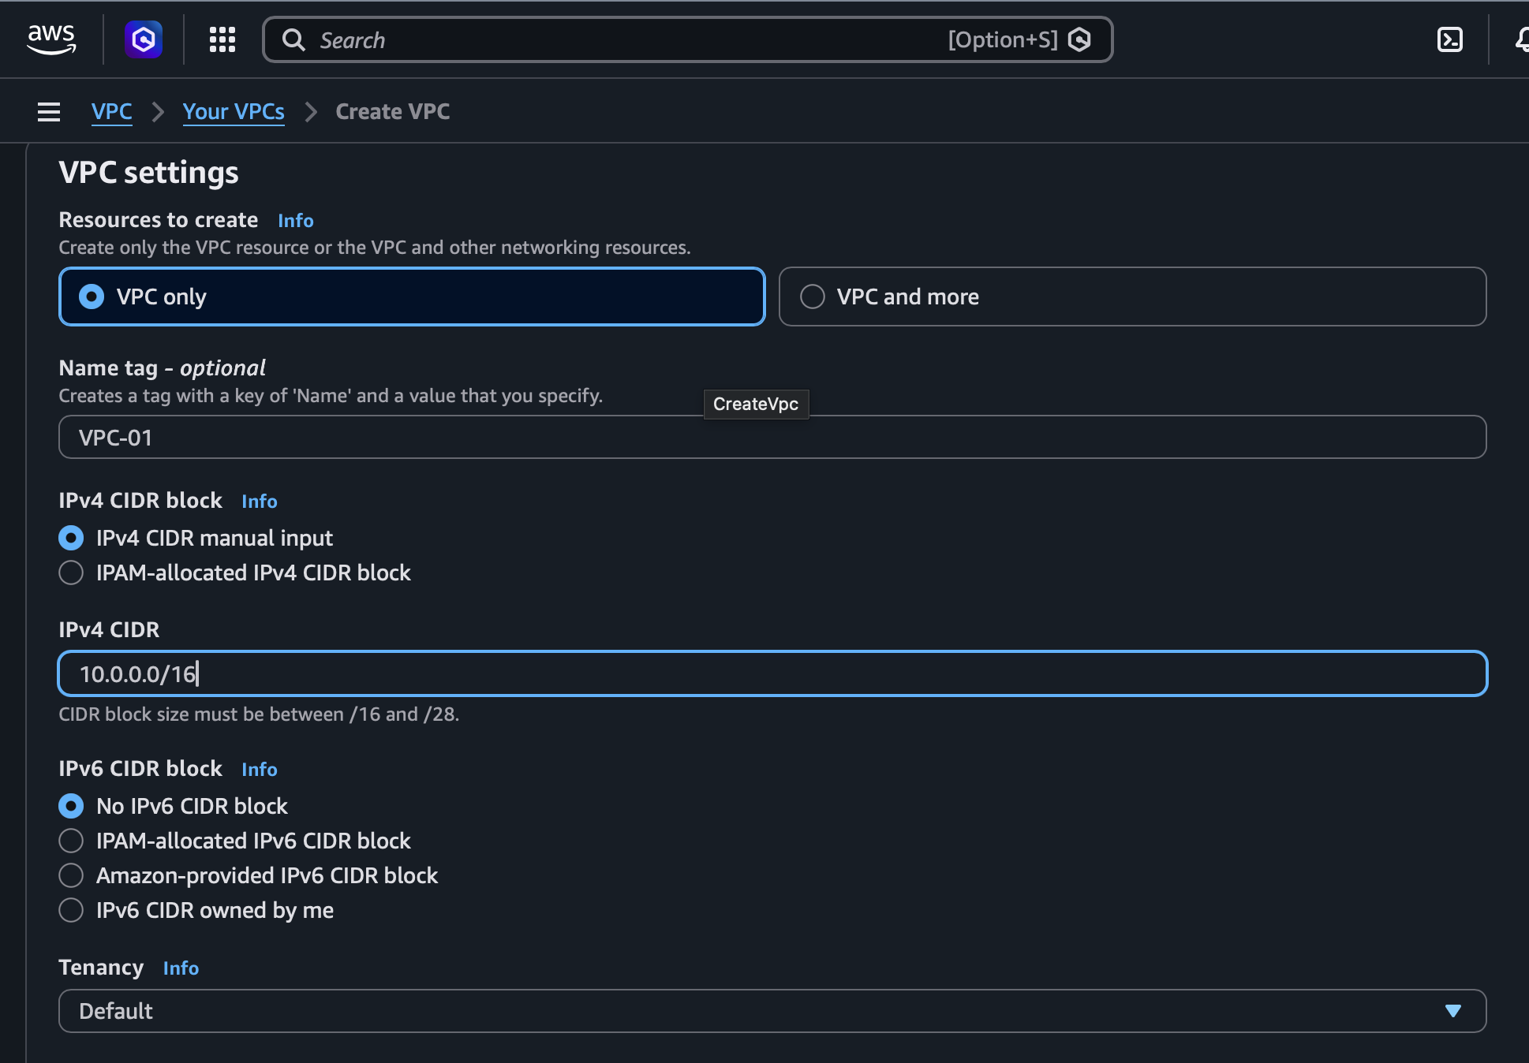Open the CloudShell terminal icon
This screenshot has height=1063, width=1529.
[1449, 39]
